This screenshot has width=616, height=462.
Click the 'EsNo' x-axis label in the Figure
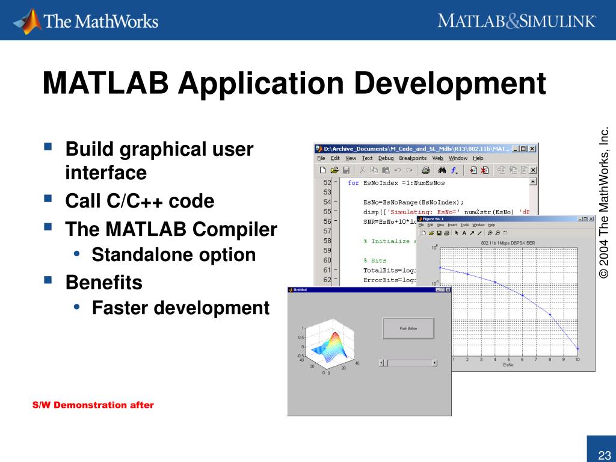pos(508,365)
